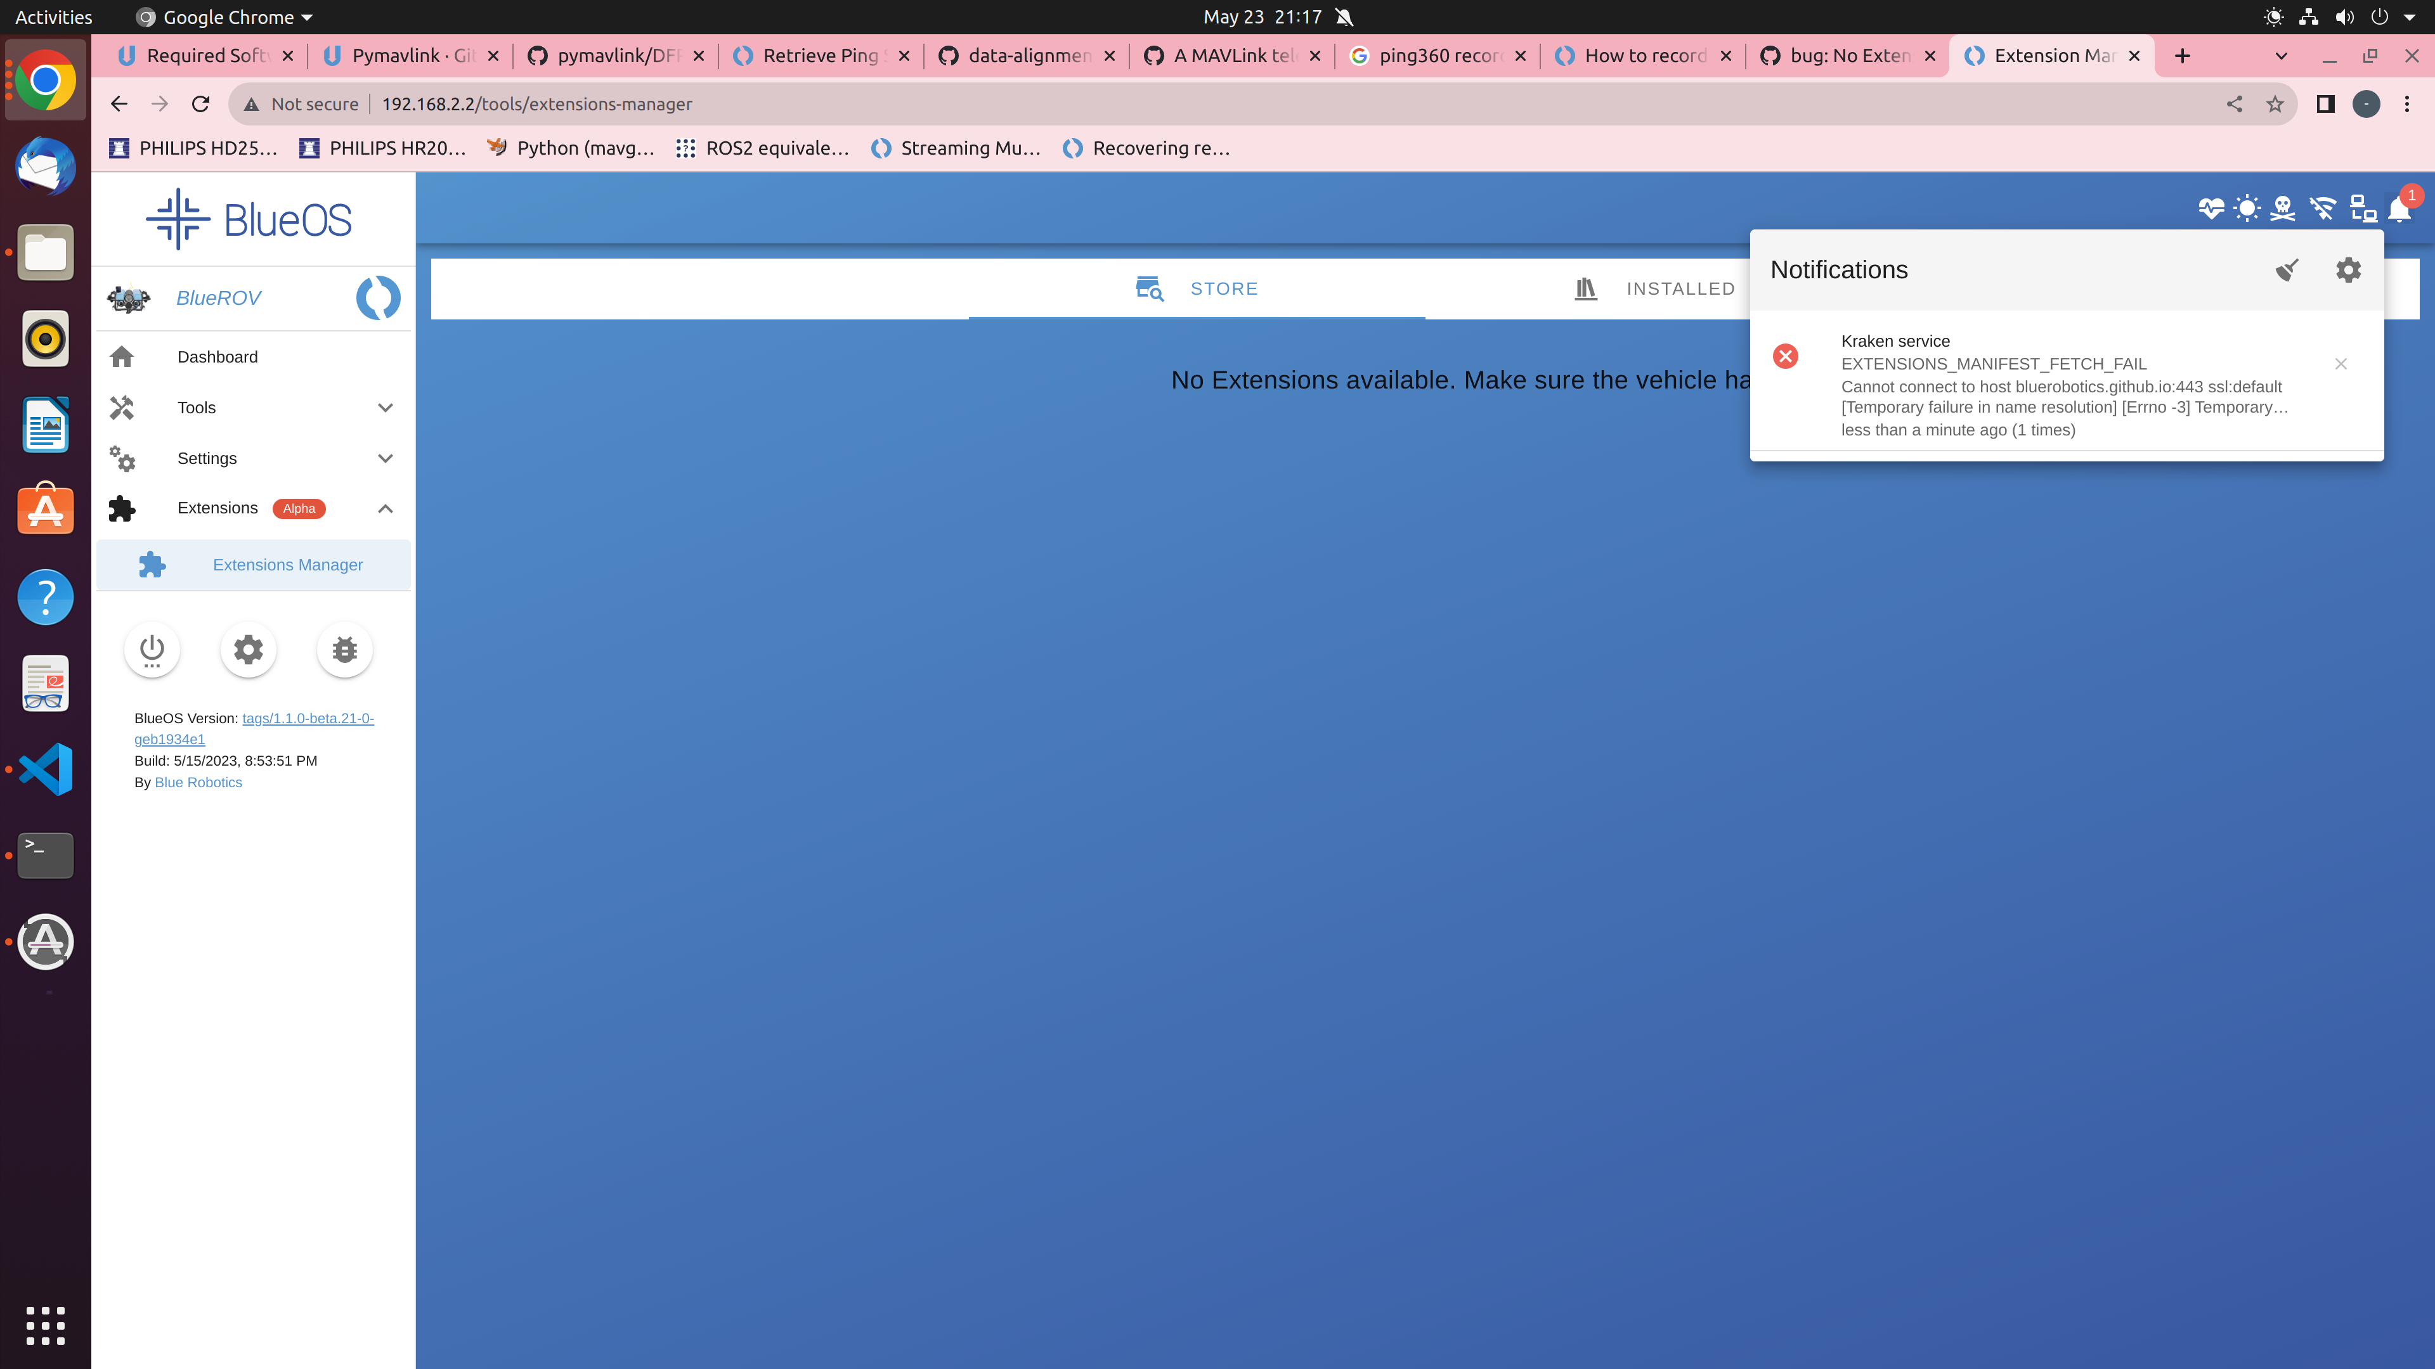Click the skull-and-crossbones pirate mode icon
This screenshot has height=1369, width=2435.
[x=2283, y=209]
